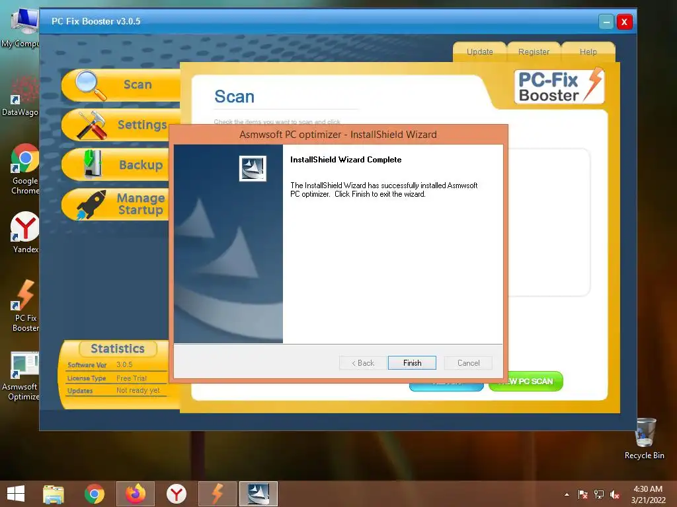Viewport: 677px width, 507px height.
Task: Switch to the Help tab
Action: (588, 51)
